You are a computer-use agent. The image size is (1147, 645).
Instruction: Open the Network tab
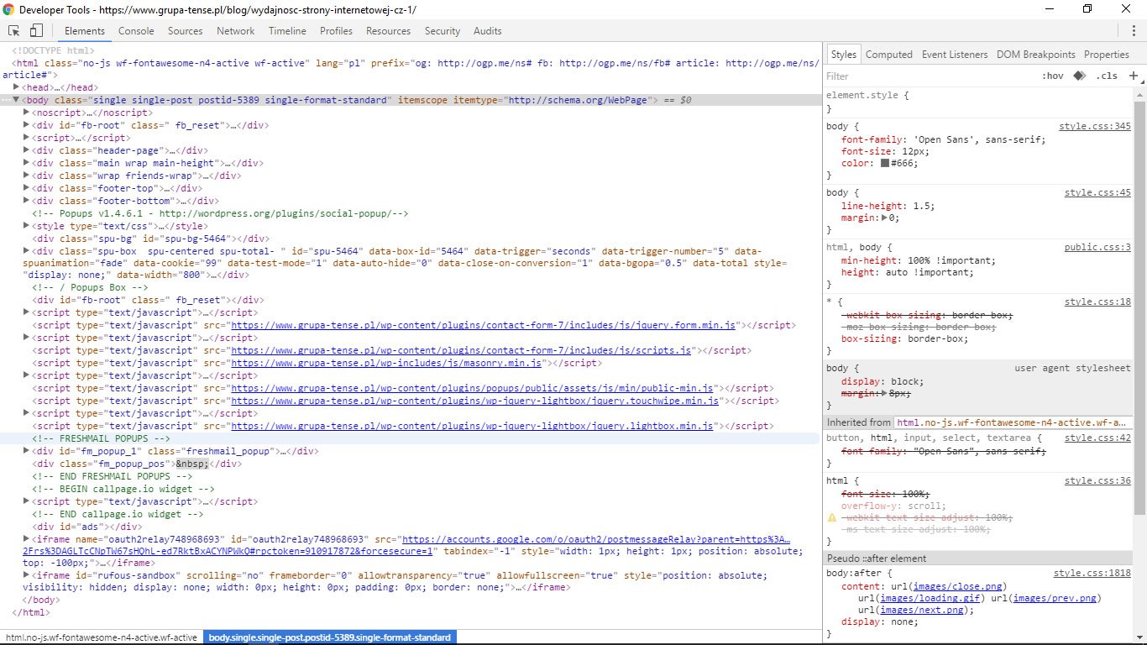tap(236, 31)
